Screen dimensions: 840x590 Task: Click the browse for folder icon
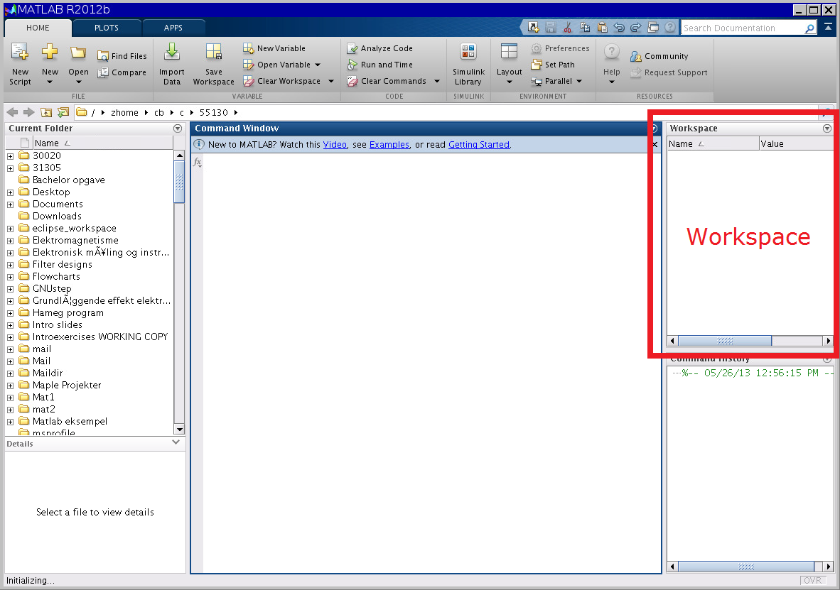pyautogui.click(x=63, y=112)
